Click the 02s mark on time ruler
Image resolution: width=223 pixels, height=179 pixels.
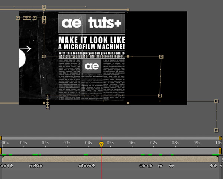click(45, 143)
